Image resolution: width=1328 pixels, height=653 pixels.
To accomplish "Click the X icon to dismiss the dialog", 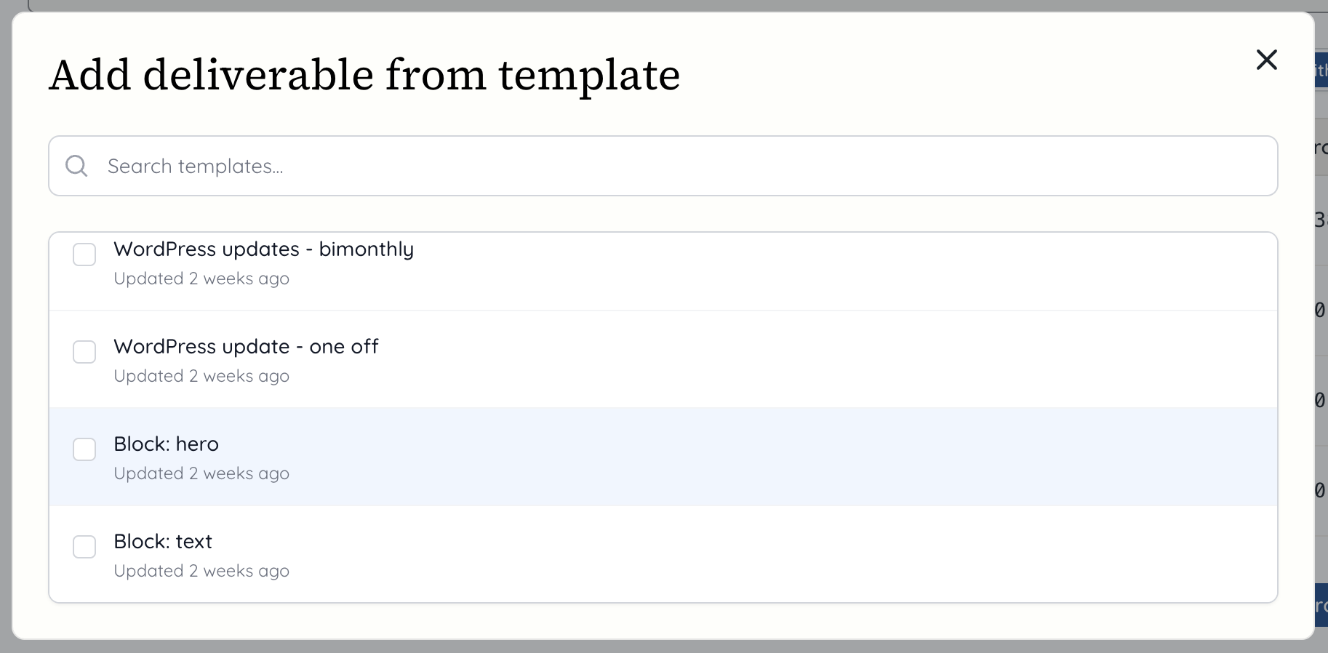I will click(x=1266, y=60).
